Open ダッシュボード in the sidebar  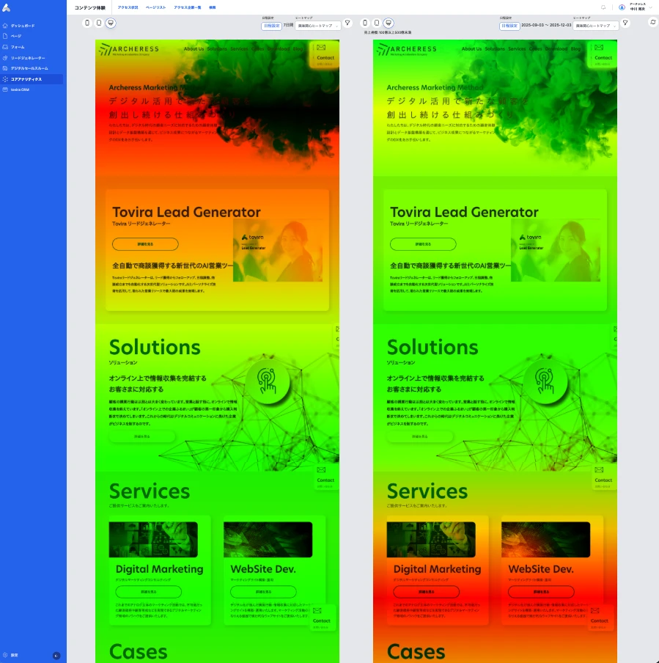click(22, 26)
